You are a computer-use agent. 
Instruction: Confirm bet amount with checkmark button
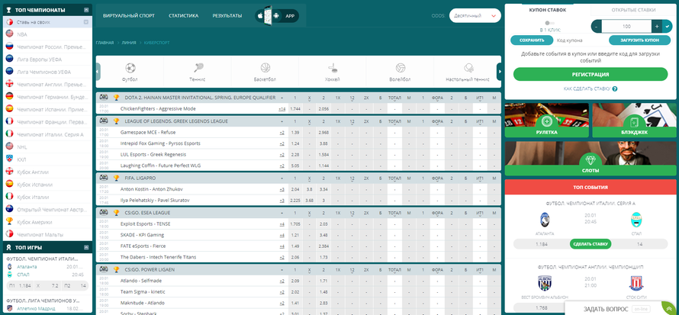tap(667, 27)
